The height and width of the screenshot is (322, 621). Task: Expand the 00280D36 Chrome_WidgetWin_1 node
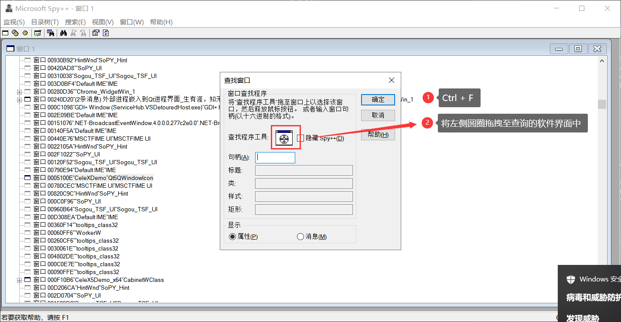coord(19,92)
